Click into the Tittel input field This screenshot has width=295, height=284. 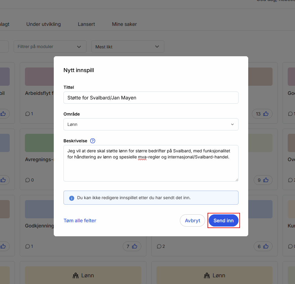[x=151, y=98]
